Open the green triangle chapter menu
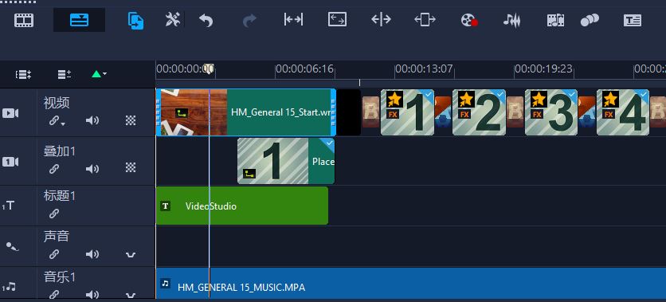 click(99, 74)
